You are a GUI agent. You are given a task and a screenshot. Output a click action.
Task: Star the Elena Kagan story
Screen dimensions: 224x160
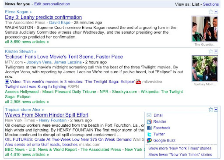point(211,12)
